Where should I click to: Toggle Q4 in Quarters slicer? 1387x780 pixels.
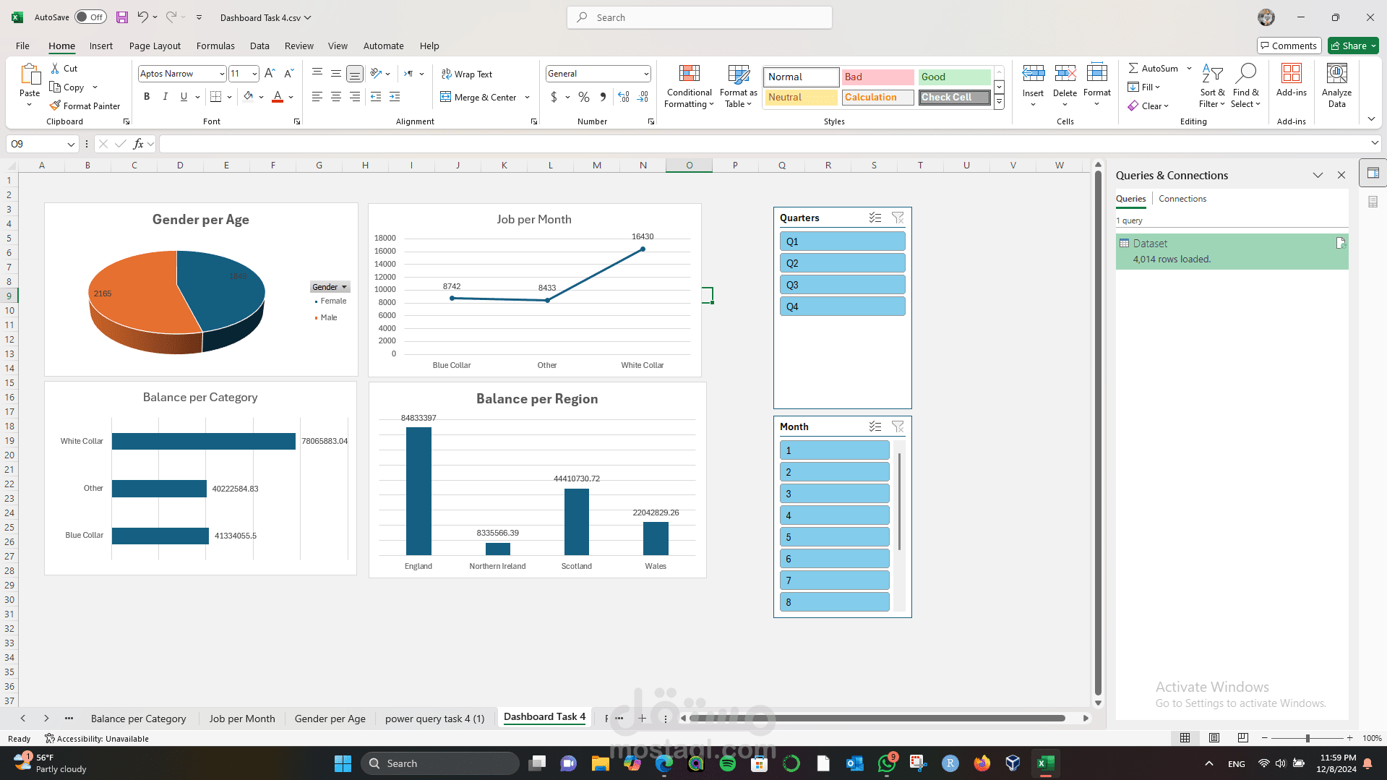[843, 307]
